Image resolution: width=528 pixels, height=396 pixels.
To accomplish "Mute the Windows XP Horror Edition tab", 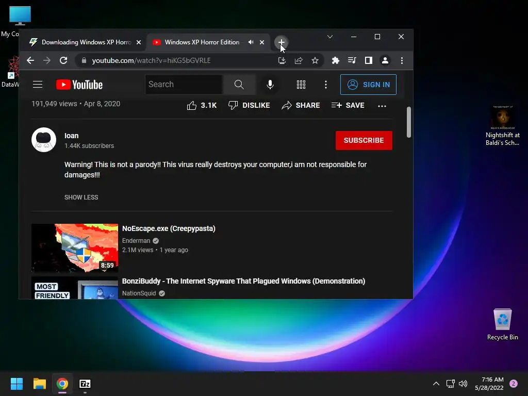I will click(x=251, y=42).
